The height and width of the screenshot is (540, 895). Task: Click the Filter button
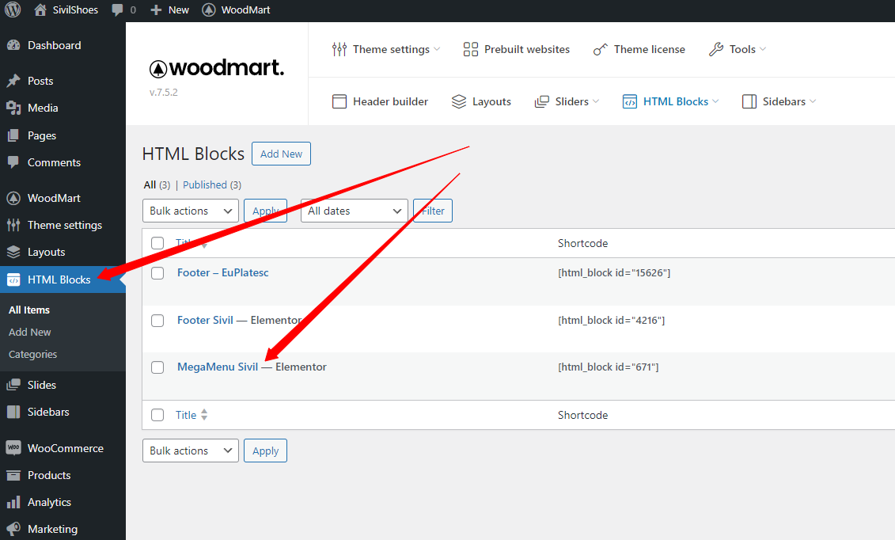point(433,211)
